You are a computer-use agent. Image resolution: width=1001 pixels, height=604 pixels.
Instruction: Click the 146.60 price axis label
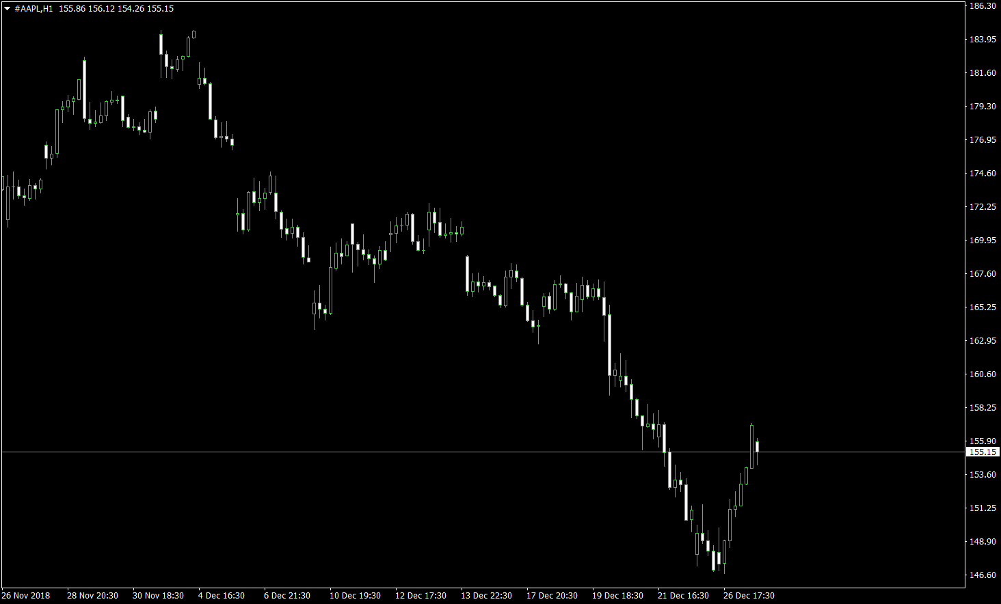click(983, 575)
